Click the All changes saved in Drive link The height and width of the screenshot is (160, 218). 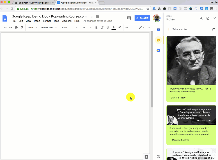[98, 21]
